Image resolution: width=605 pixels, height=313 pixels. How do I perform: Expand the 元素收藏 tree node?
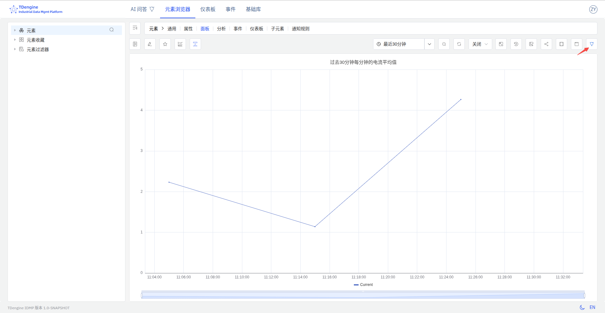point(15,40)
